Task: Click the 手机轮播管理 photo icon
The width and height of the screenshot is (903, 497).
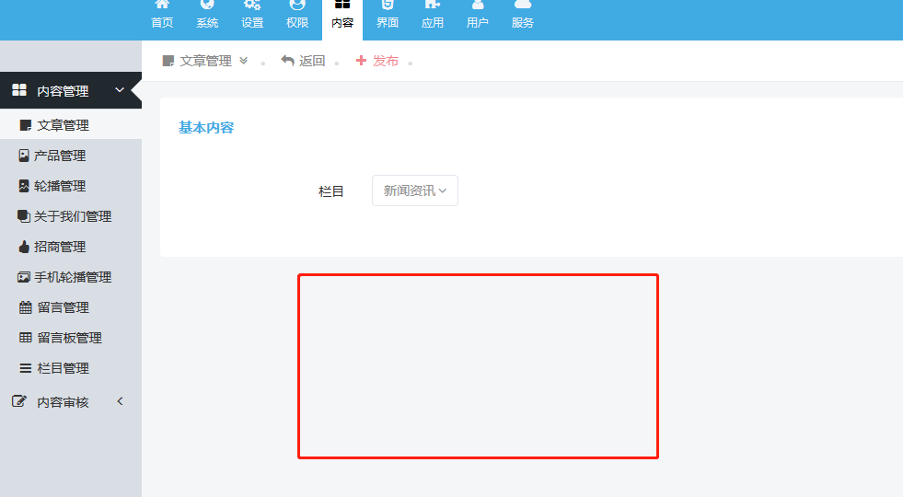Action: coord(24,277)
